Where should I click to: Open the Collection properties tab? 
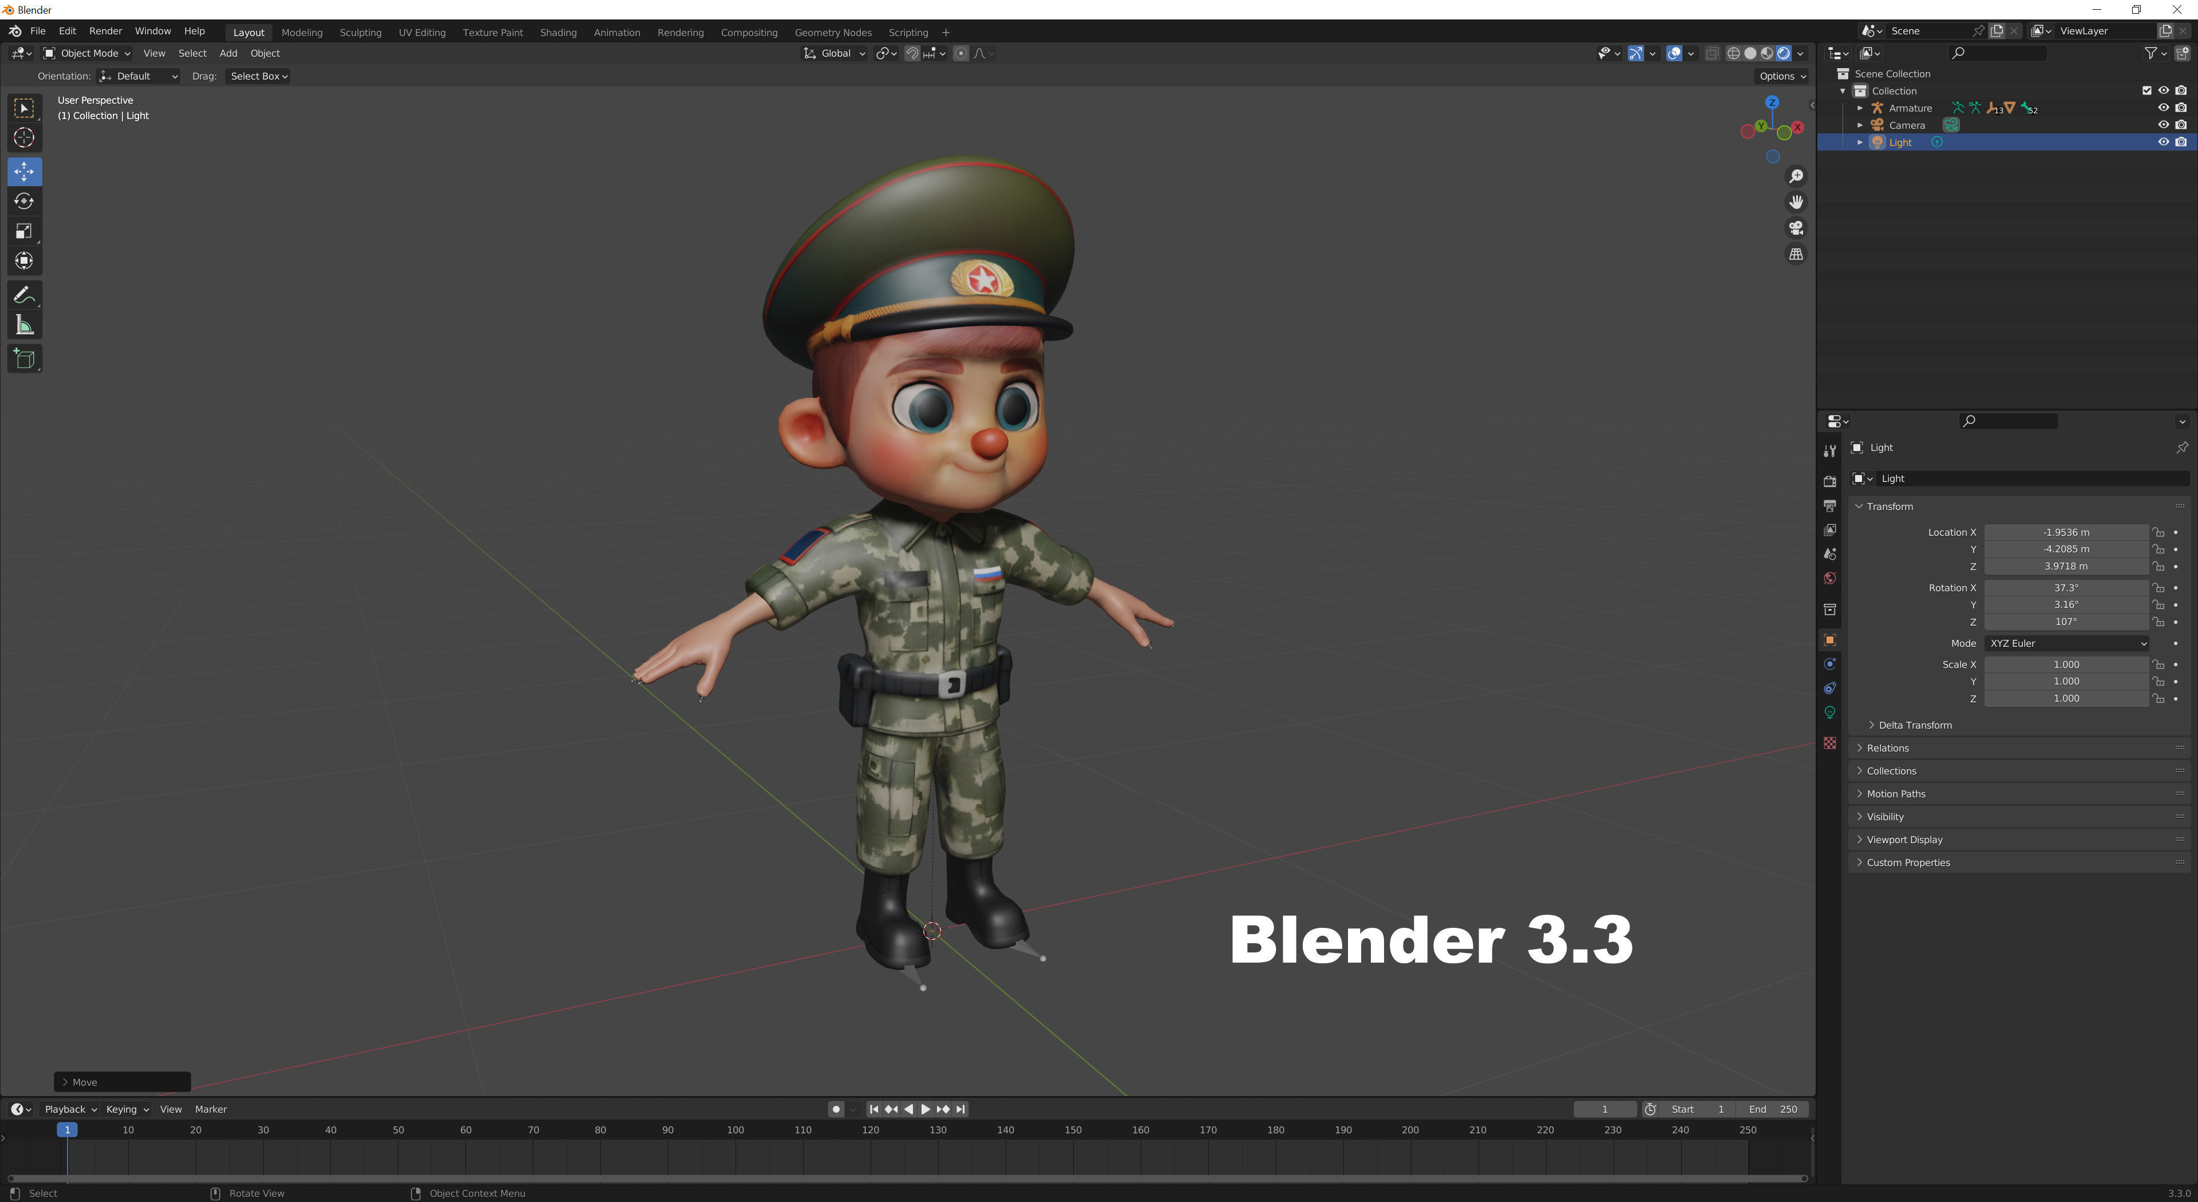point(1829,609)
